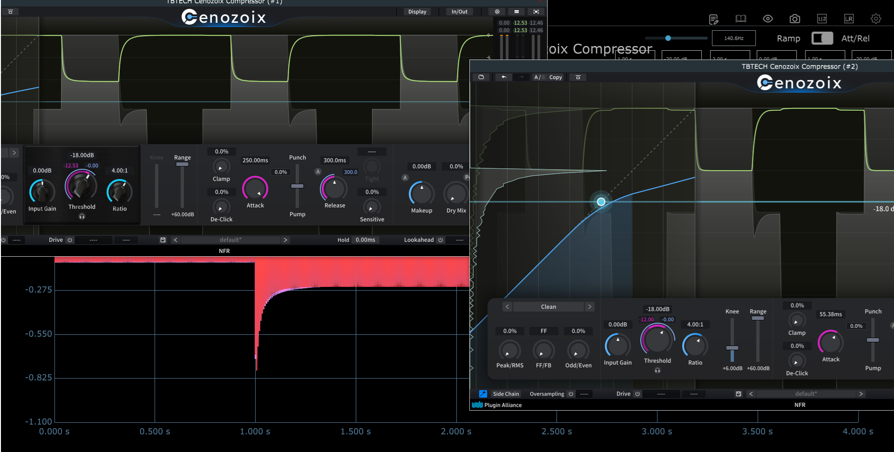Click the 1|2 channel compare icon

(822, 19)
